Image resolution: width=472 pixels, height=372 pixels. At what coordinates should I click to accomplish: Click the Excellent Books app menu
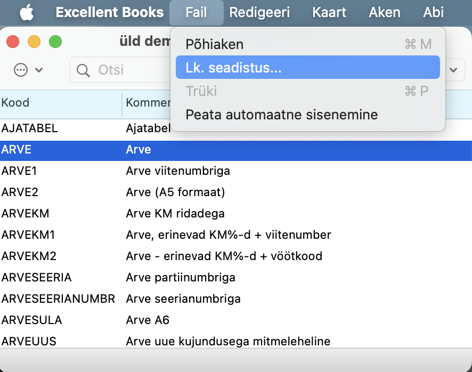coord(109,12)
